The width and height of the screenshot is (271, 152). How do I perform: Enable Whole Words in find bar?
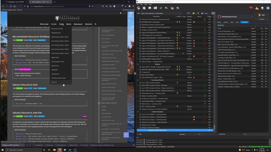pyautogui.click(x=69, y=145)
